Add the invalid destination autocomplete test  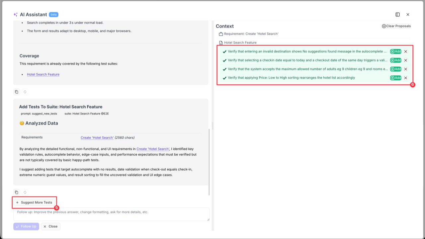click(395, 51)
